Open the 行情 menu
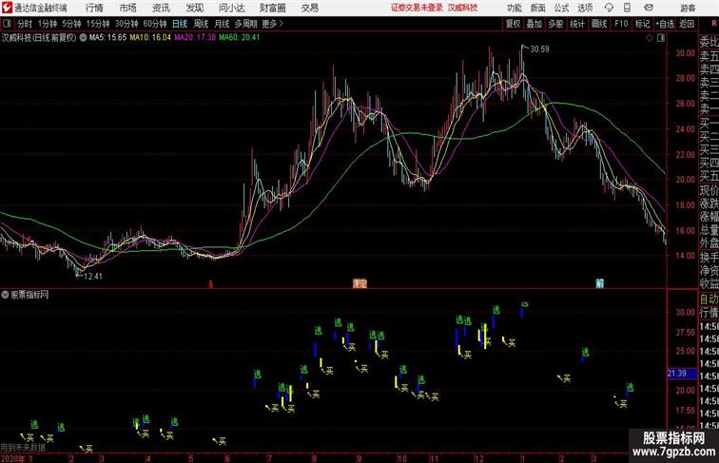719x463 pixels. (94, 8)
